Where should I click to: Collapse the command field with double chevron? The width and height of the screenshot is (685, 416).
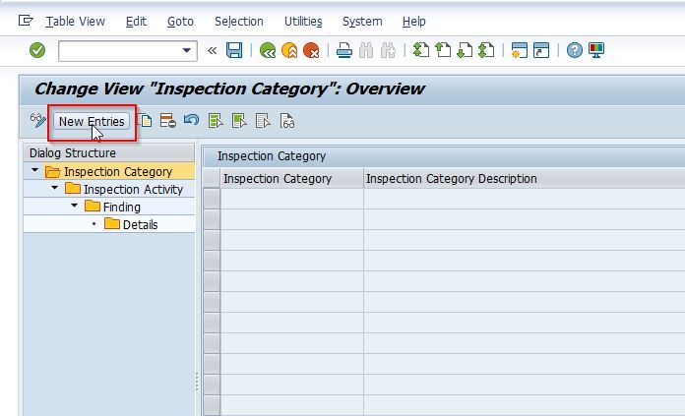click(x=213, y=50)
